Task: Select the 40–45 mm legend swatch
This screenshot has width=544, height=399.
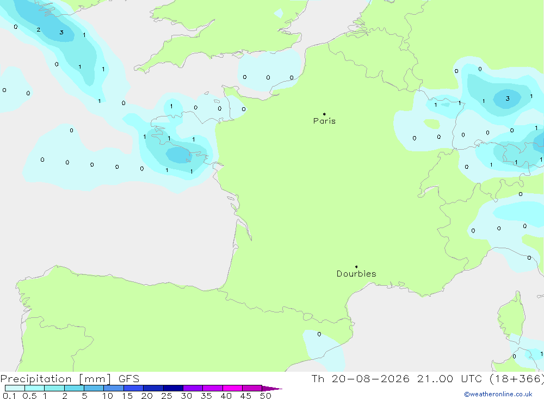Action: (232, 388)
